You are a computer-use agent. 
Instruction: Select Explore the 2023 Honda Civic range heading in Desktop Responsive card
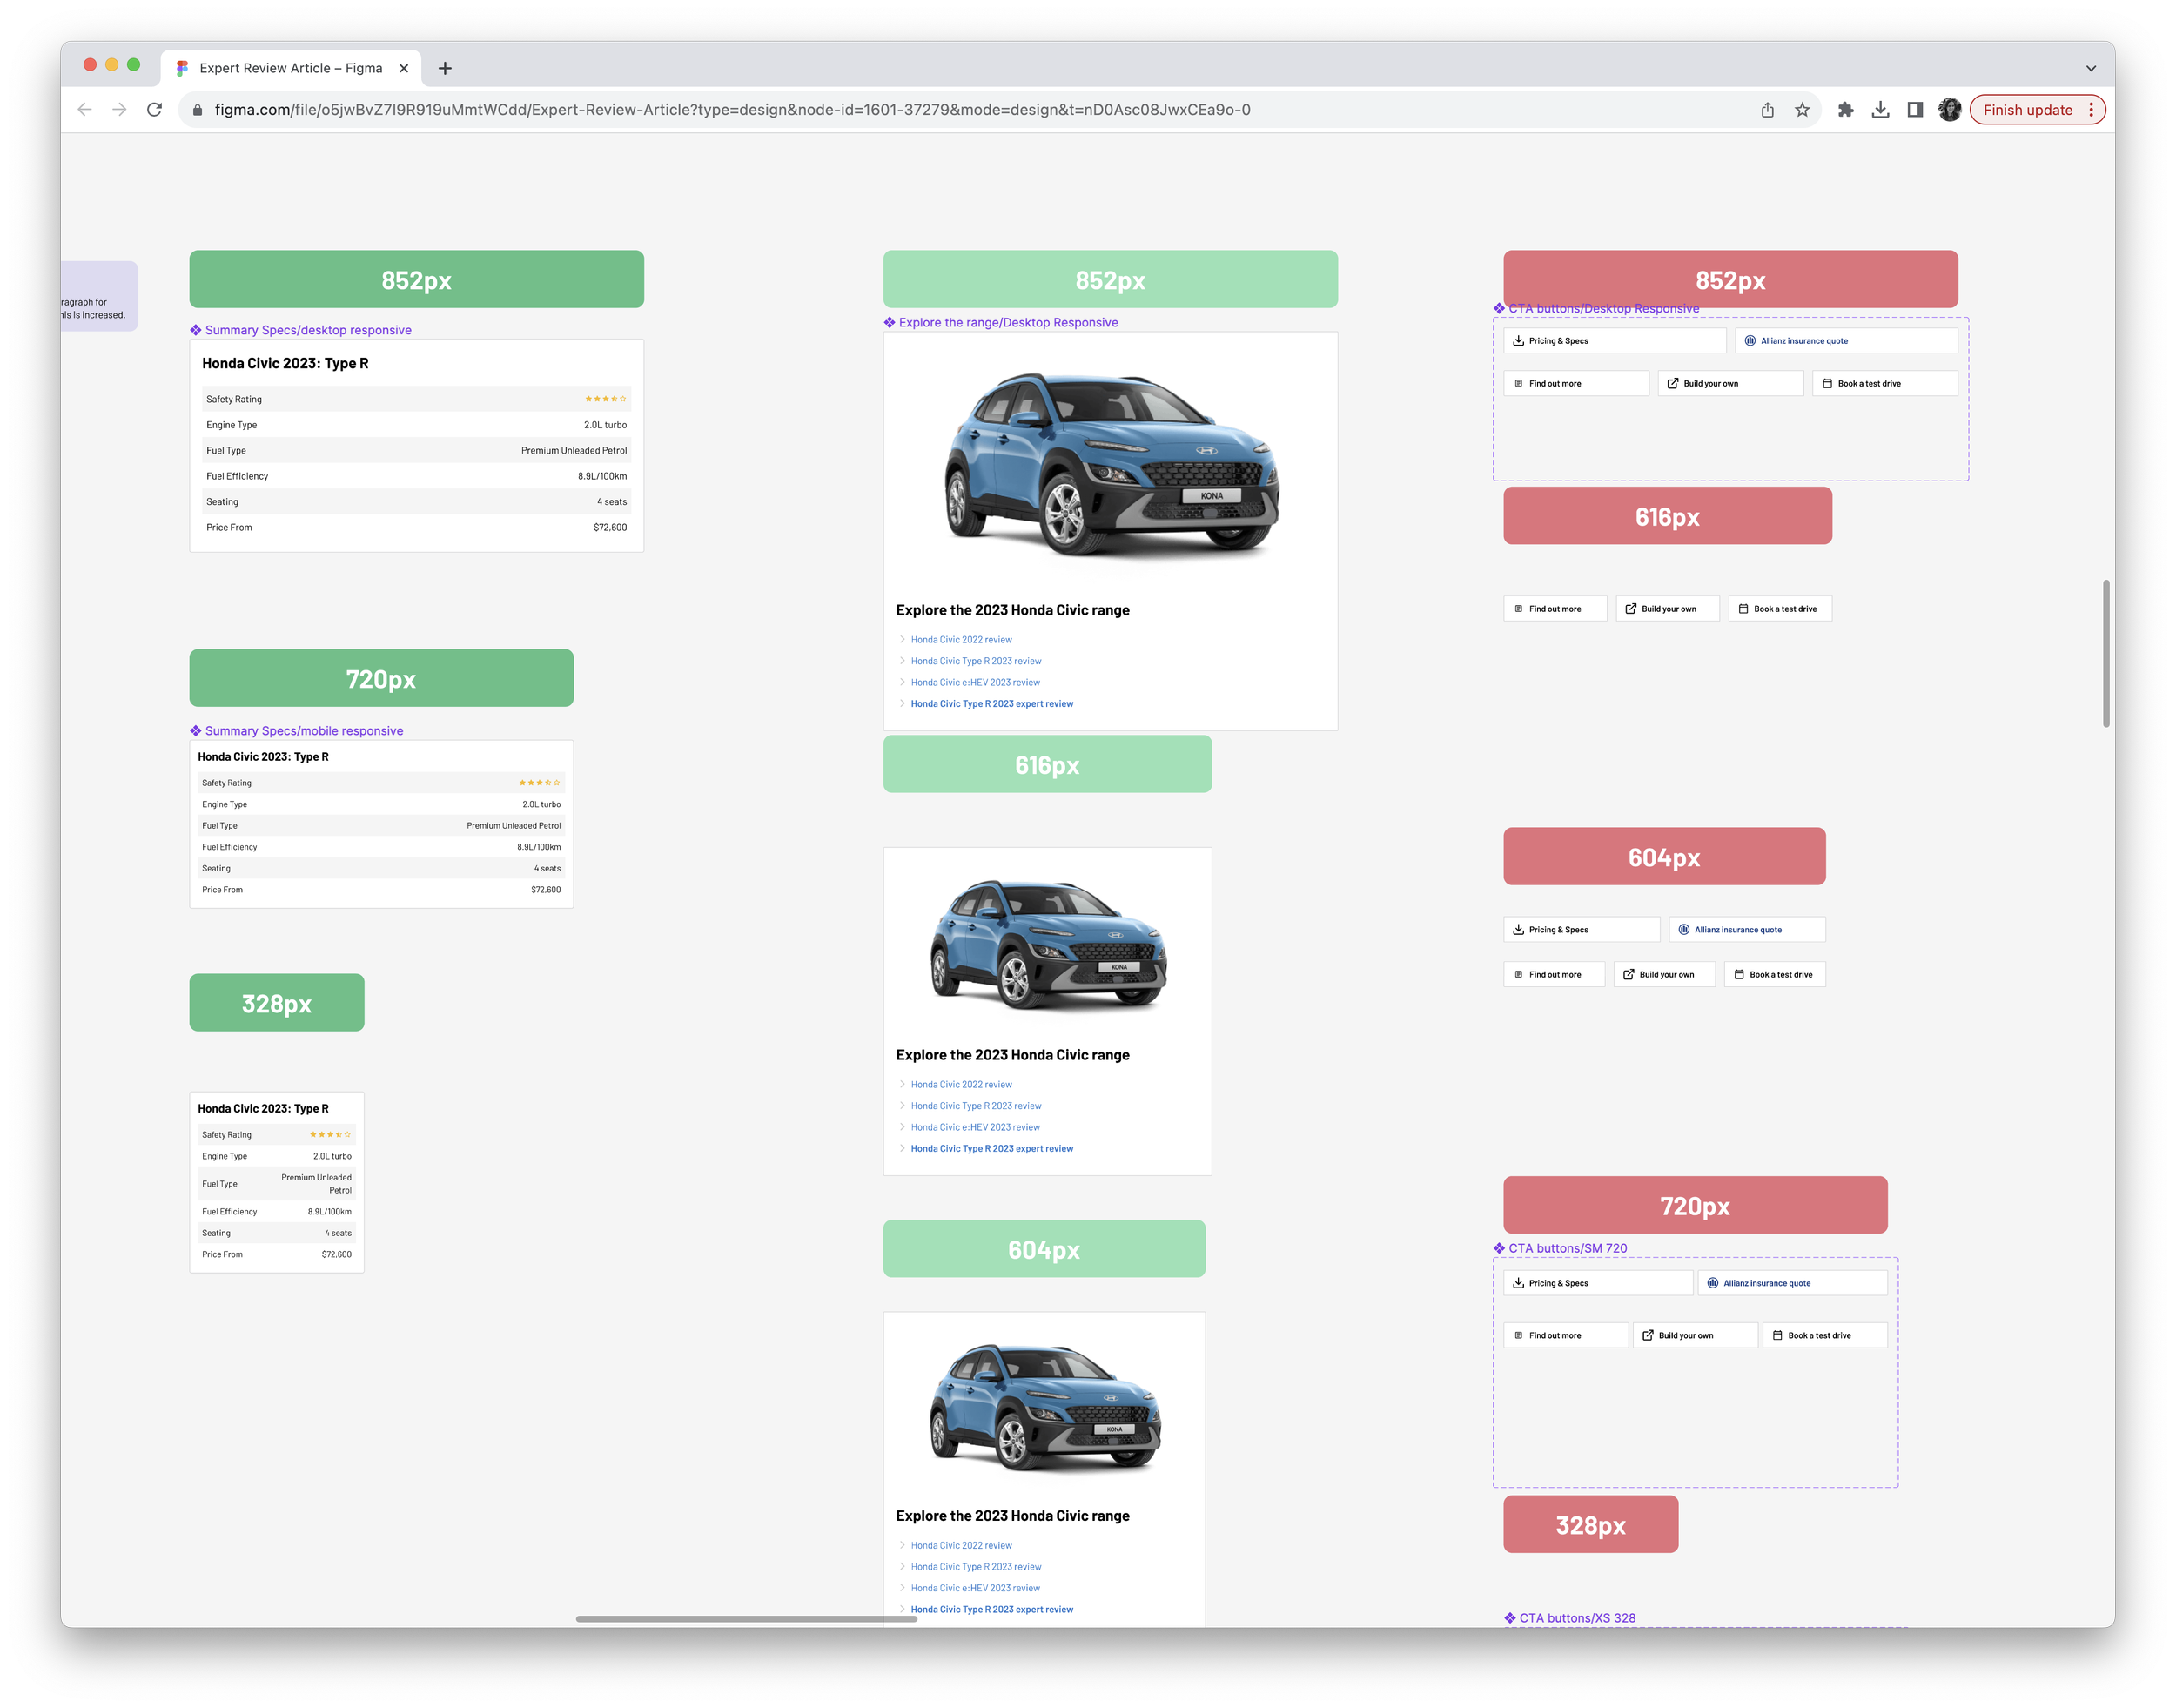pos(1013,610)
